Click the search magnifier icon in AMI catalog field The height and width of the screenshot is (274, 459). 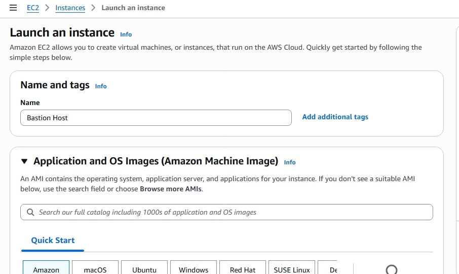pyautogui.click(x=30, y=212)
